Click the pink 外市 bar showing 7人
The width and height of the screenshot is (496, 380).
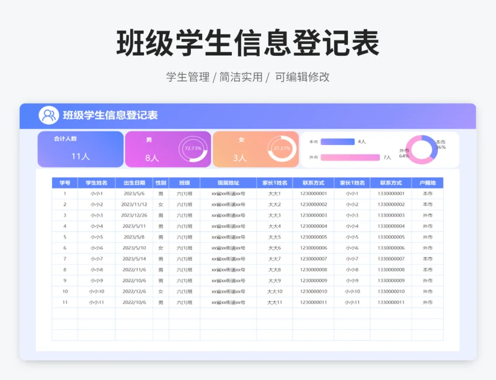(x=350, y=157)
